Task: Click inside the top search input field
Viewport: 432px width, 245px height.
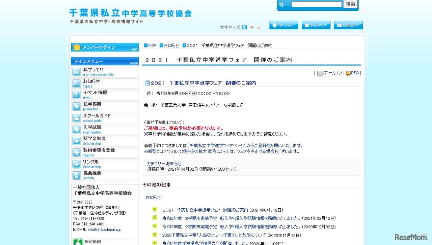Action: tap(317, 4)
